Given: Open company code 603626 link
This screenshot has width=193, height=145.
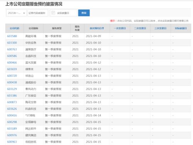Looking at the screenshot, I should pyautogui.click(x=12, y=109).
